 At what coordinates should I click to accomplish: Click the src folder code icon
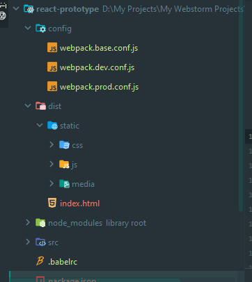40,242
